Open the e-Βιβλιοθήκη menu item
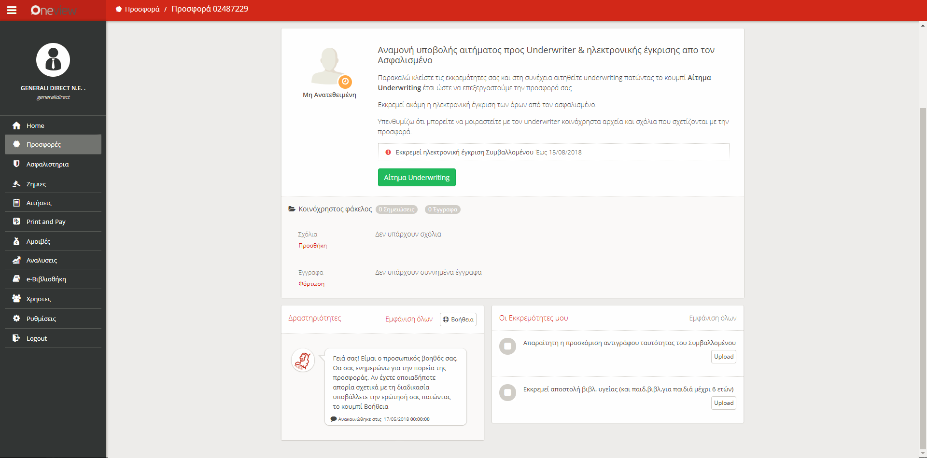Viewport: 927px width, 458px height. [x=46, y=279]
